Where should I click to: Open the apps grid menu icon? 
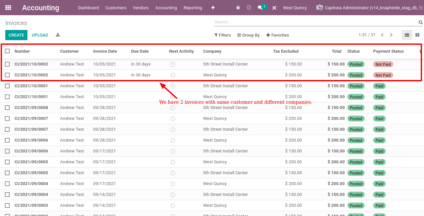pos(8,8)
